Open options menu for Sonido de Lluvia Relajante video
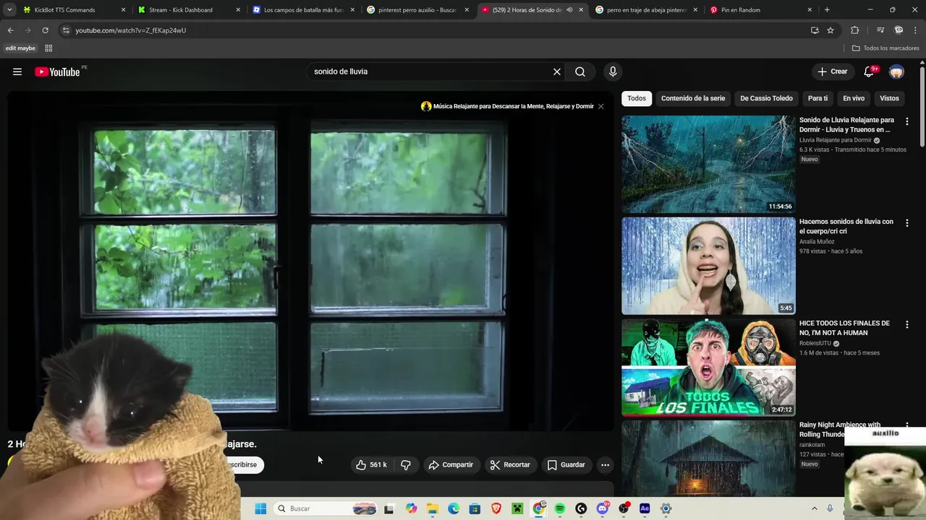 907,121
